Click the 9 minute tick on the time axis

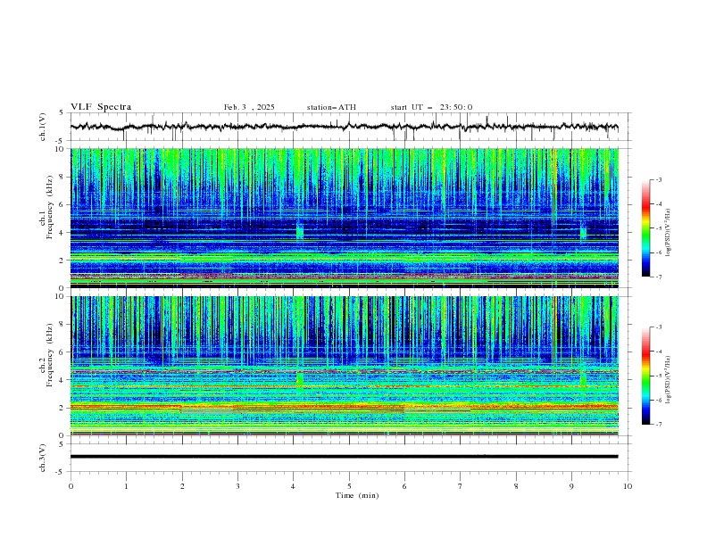coord(571,486)
